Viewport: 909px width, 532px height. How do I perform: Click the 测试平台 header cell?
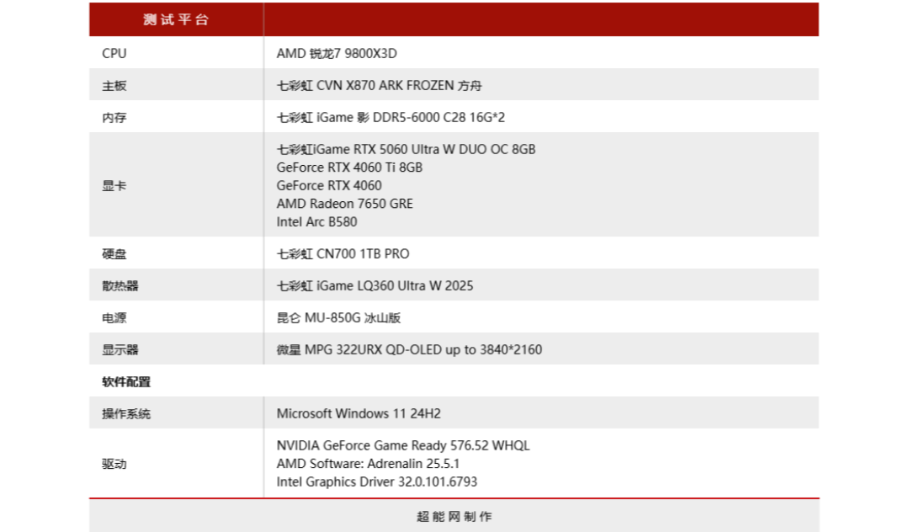tap(176, 19)
